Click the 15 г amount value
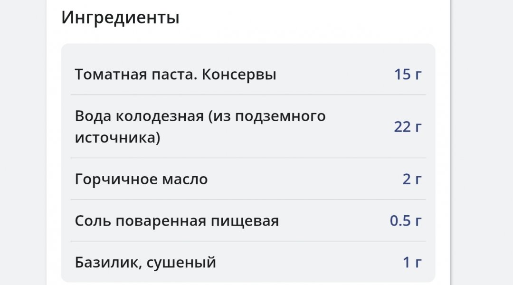The width and height of the screenshot is (513, 285). tap(408, 75)
